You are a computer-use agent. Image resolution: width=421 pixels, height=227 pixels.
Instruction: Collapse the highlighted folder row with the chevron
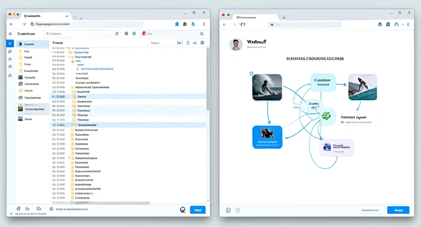72,125
